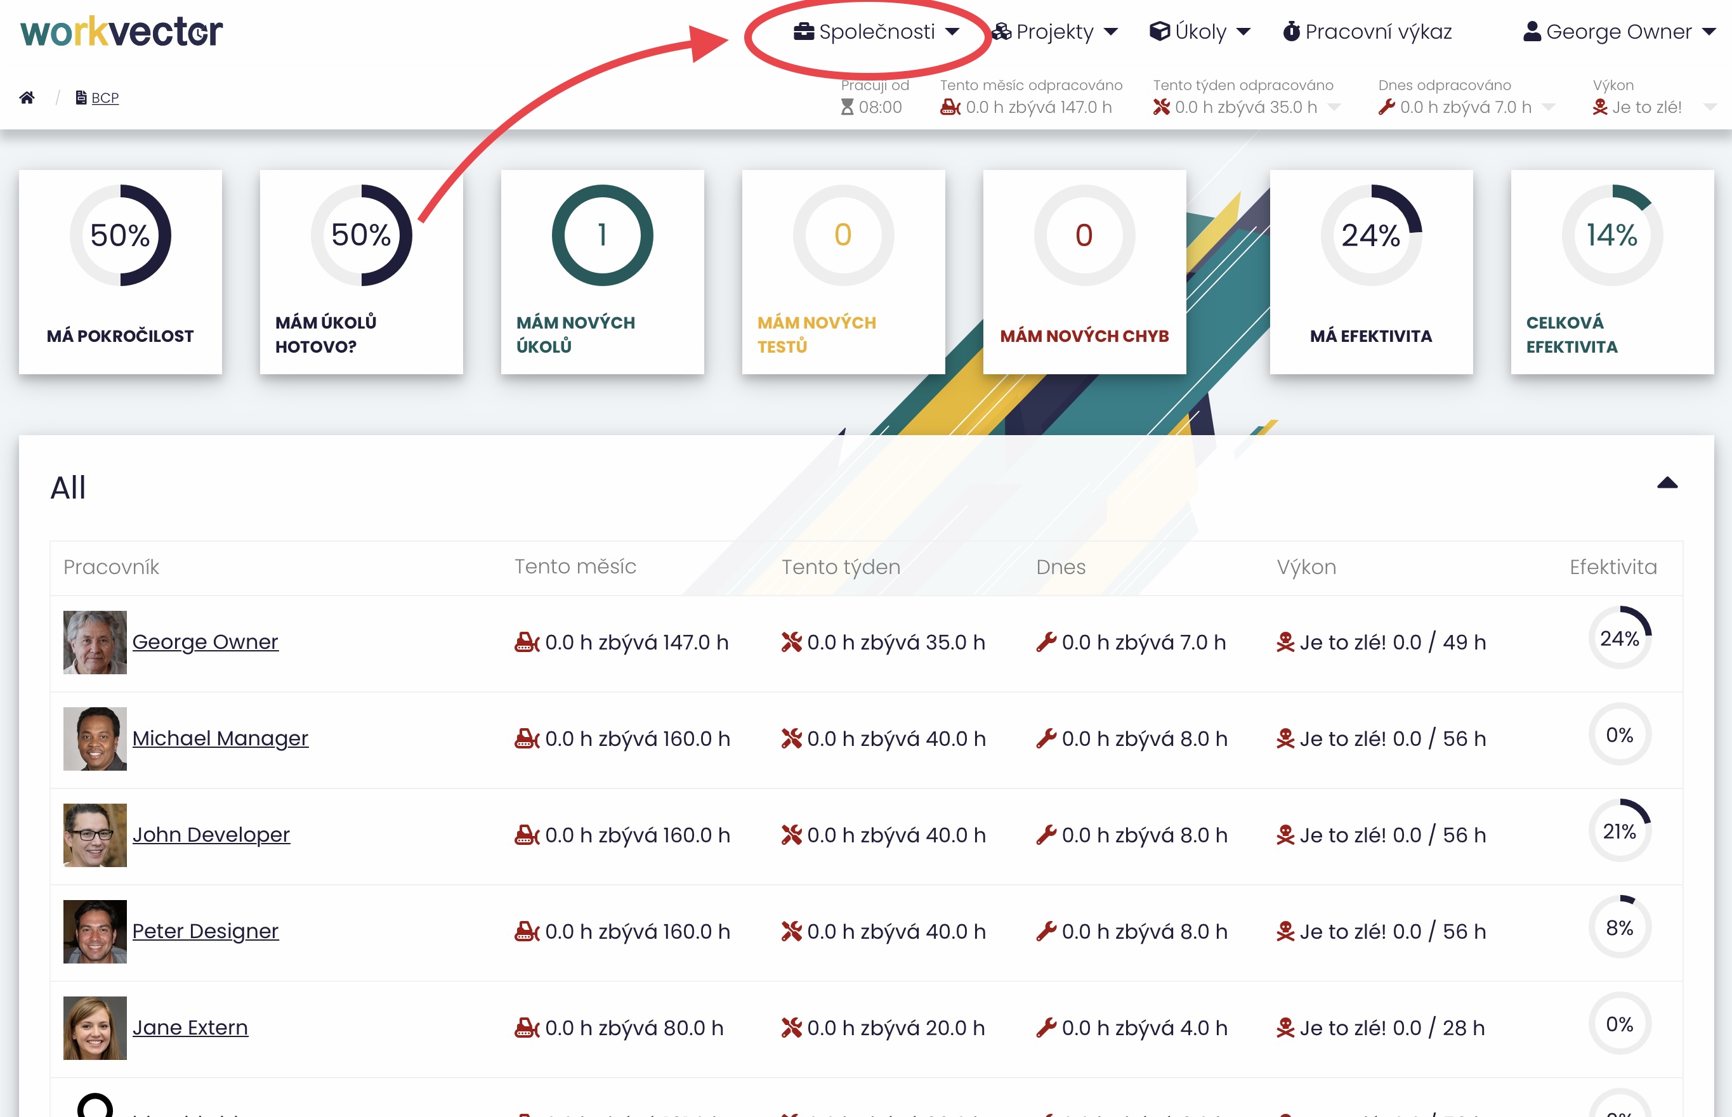Open Pracovní výkaz from top menu
Viewport: 1732px width, 1117px height.
1377,31
